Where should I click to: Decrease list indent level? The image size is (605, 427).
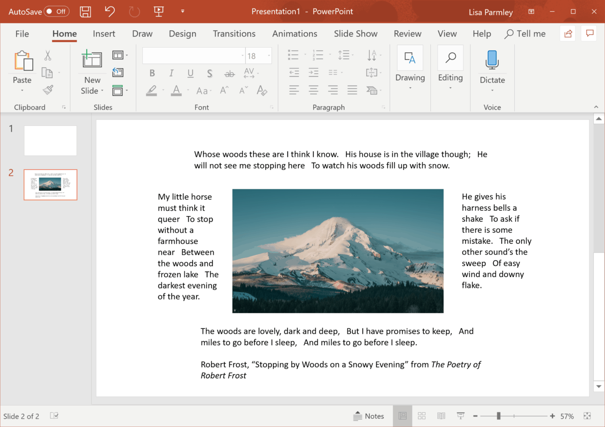tap(294, 73)
